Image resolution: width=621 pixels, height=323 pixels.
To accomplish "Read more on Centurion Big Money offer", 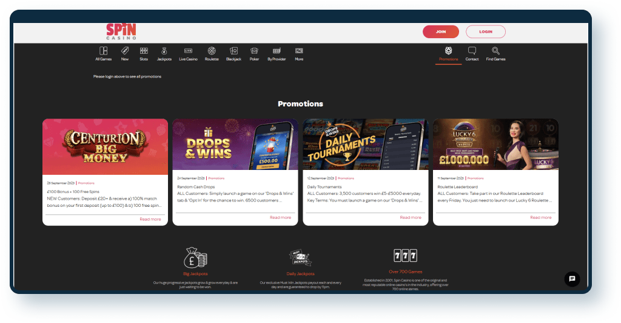I will pos(150,219).
